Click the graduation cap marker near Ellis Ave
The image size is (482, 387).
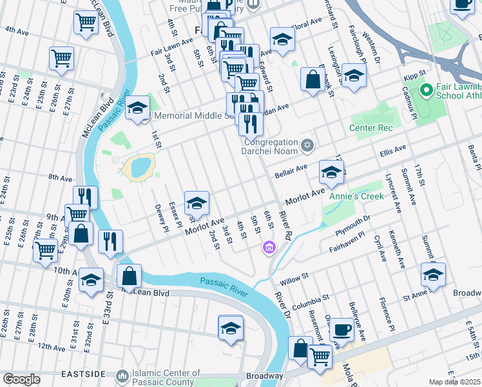click(x=331, y=174)
